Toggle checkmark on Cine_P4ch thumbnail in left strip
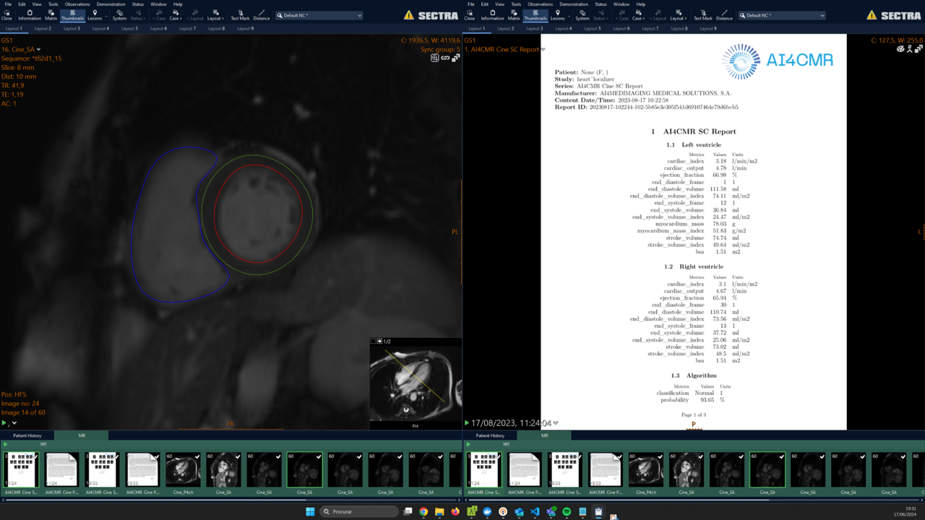Screen dimensions: 925x520 [197, 456]
